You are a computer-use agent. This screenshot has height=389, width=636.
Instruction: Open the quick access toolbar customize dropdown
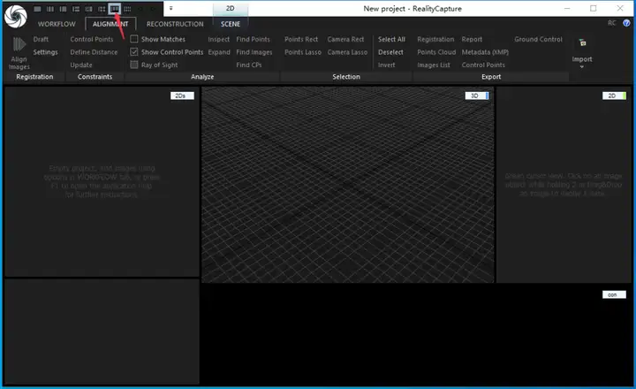(x=170, y=9)
